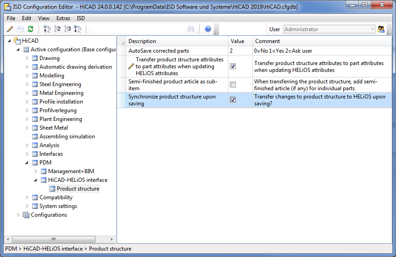Click the binoculars search icon
This screenshot has height=257, width=396.
tap(191, 29)
